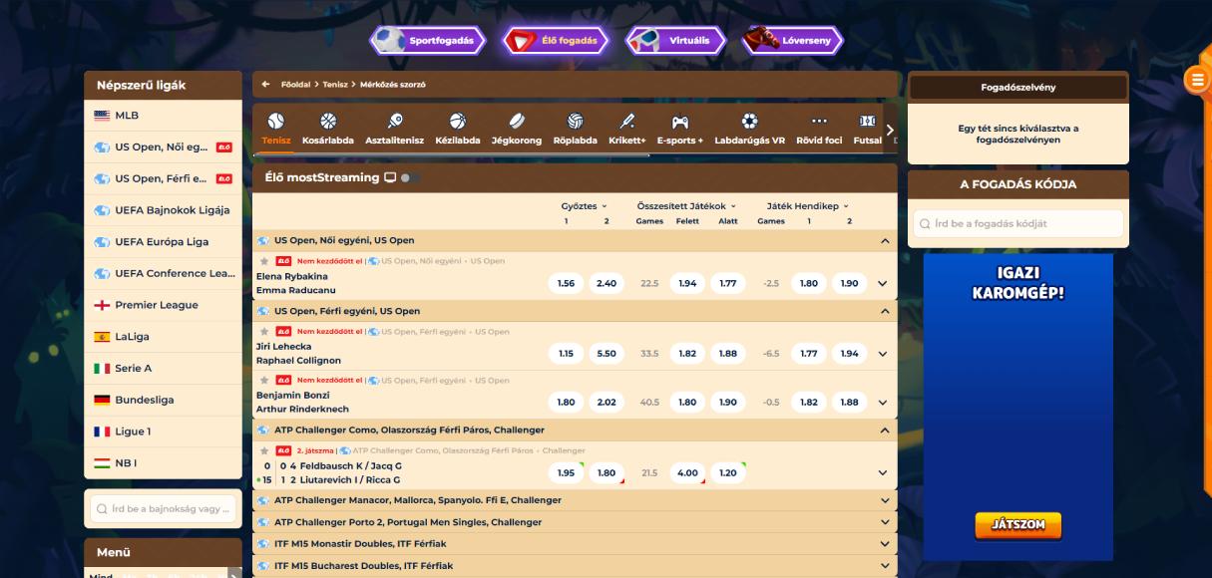Toggle the Streaming filter switch
The image size is (1212, 578).
[x=409, y=178]
